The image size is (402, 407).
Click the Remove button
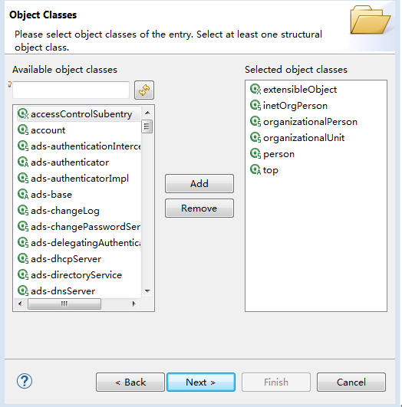199,208
